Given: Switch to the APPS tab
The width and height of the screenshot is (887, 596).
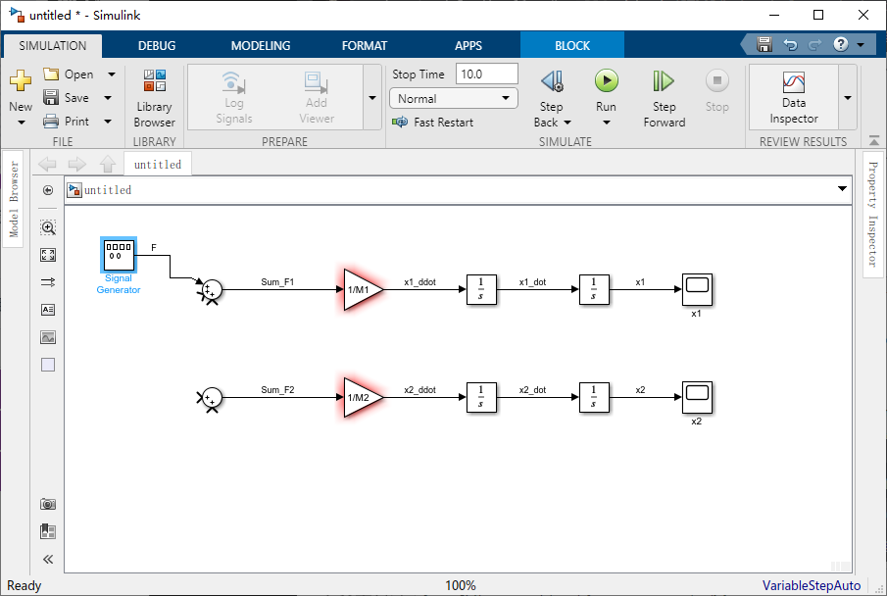Looking at the screenshot, I should pos(468,46).
